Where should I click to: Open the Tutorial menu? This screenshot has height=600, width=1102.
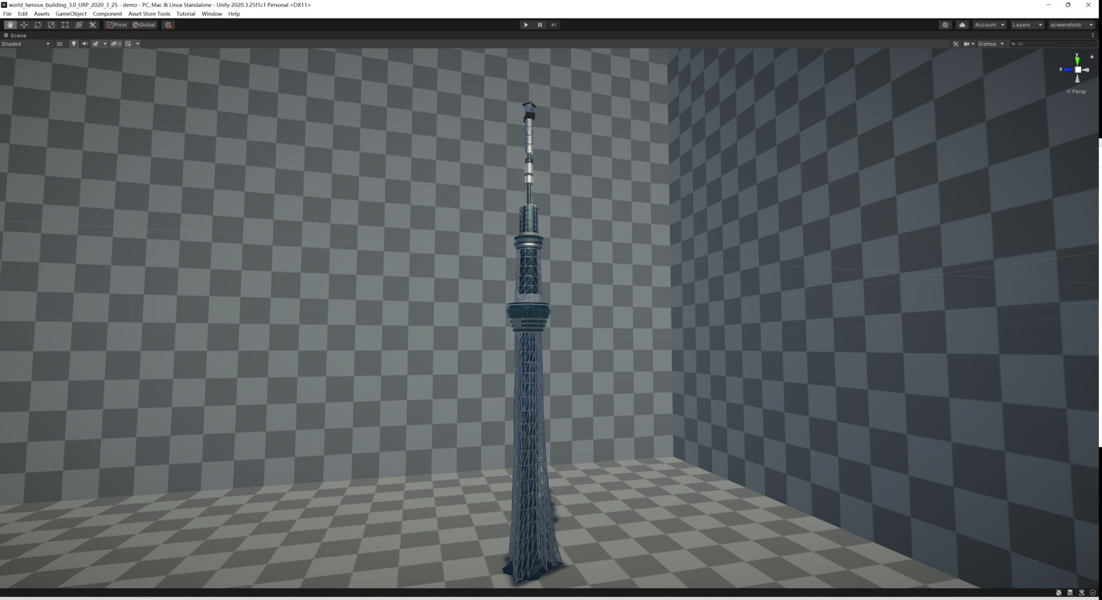pyautogui.click(x=186, y=13)
